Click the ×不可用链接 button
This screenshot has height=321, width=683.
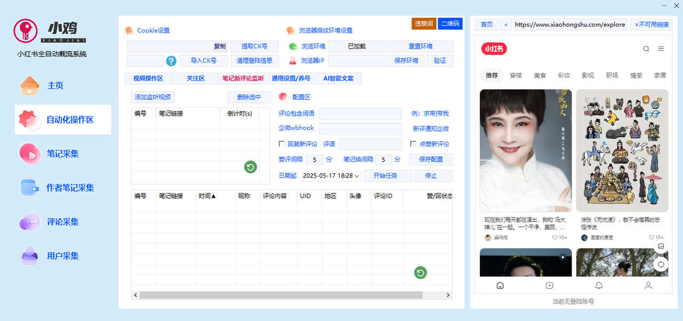652,25
